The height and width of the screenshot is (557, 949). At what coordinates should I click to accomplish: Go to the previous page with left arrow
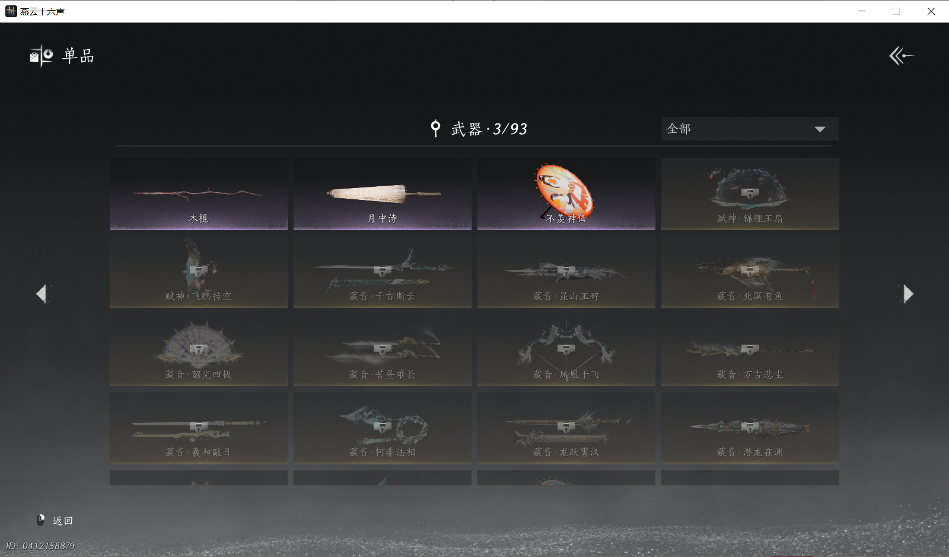pos(42,294)
